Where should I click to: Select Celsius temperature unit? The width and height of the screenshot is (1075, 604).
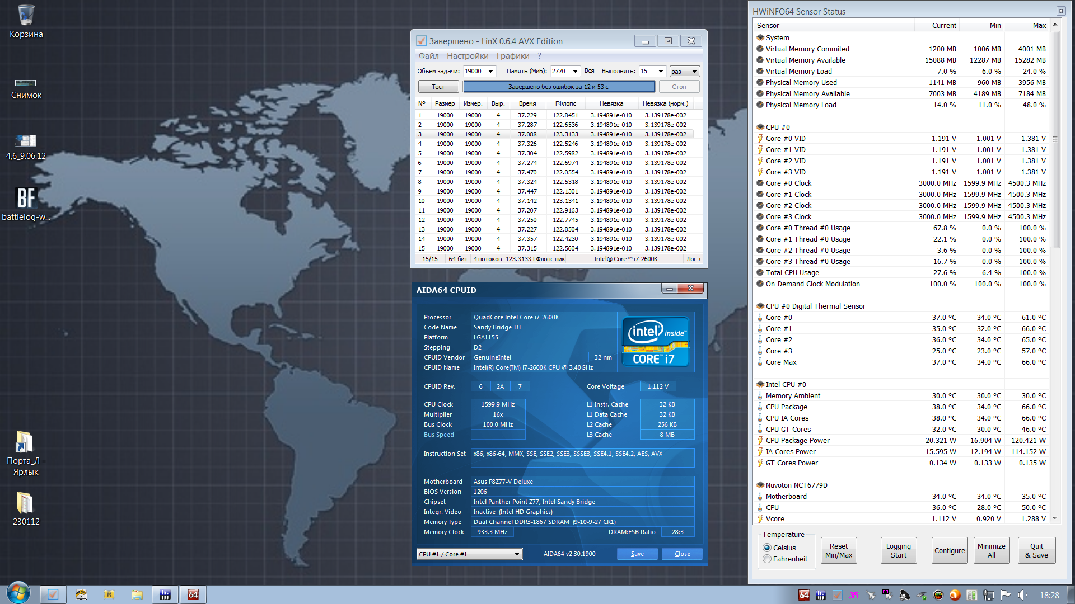[767, 548]
